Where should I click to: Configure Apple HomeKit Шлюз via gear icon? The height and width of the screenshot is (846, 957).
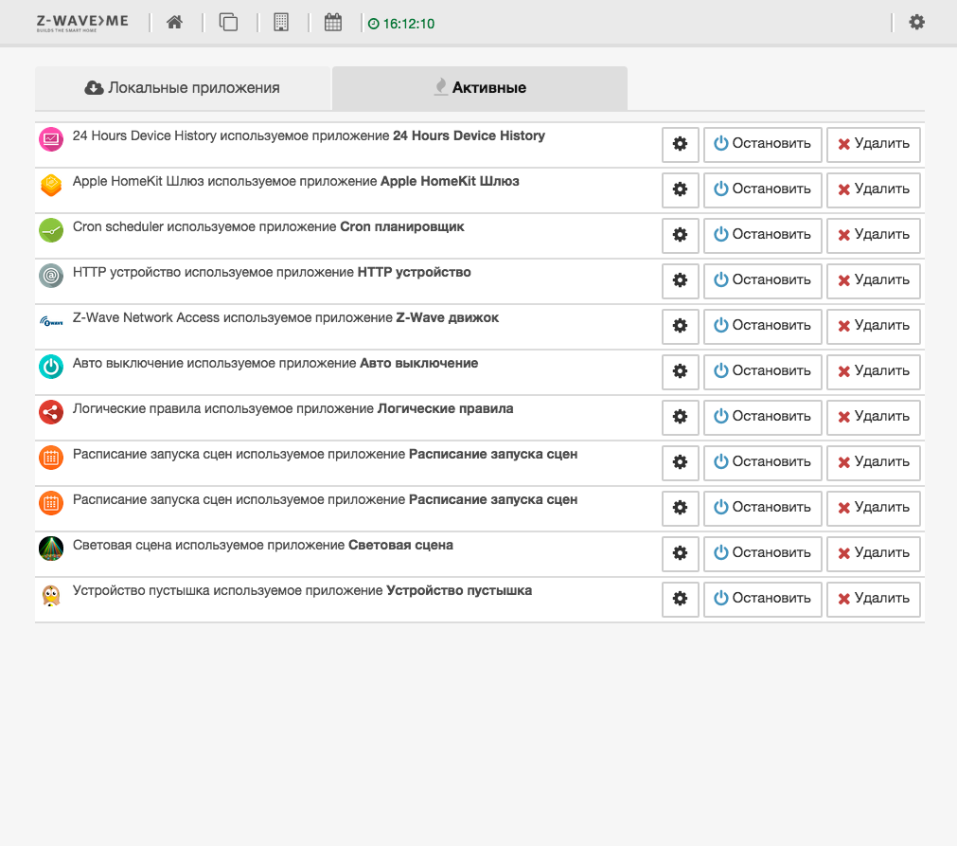(x=680, y=189)
